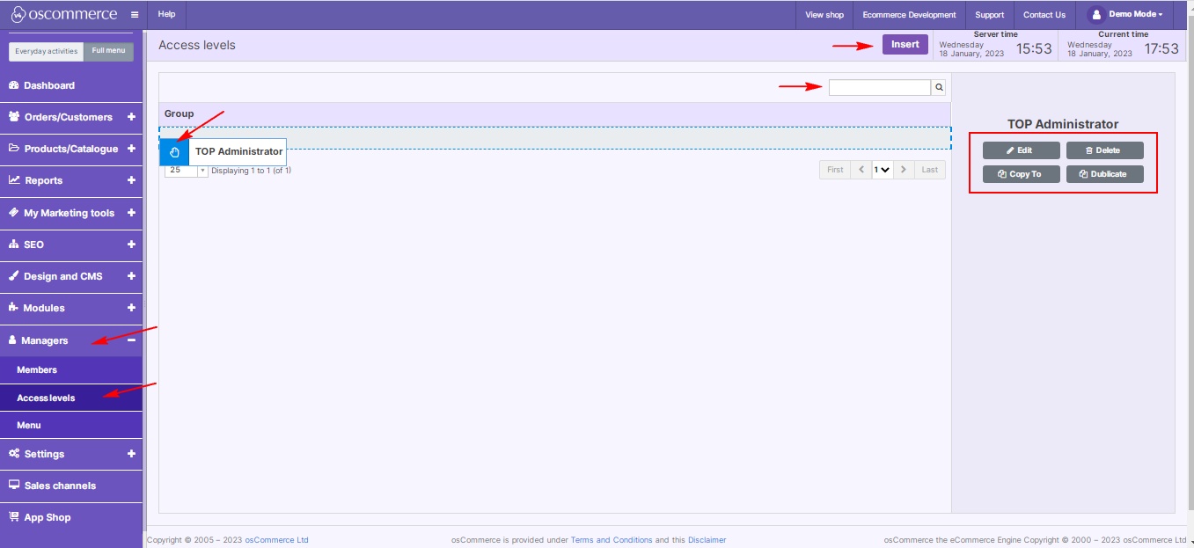This screenshot has height=548, width=1194.
Task: Open the Settings menu section
Action: click(x=71, y=454)
